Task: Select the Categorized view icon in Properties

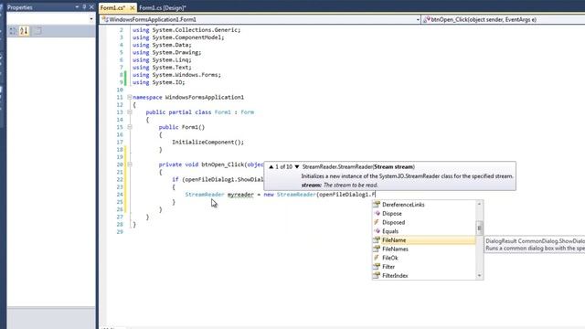Action: [13, 31]
